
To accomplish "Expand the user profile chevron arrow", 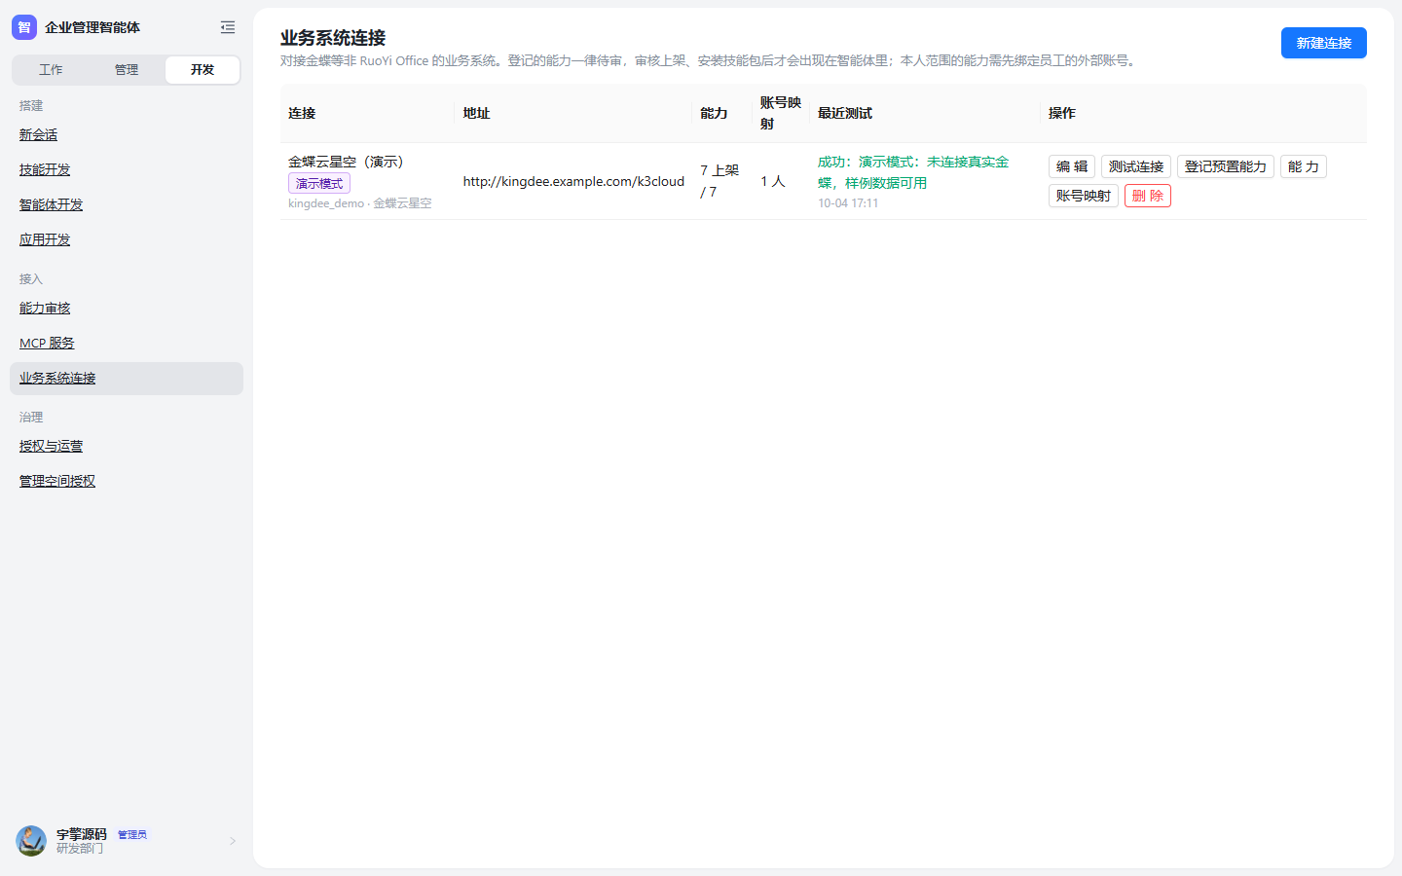I will pos(233,841).
